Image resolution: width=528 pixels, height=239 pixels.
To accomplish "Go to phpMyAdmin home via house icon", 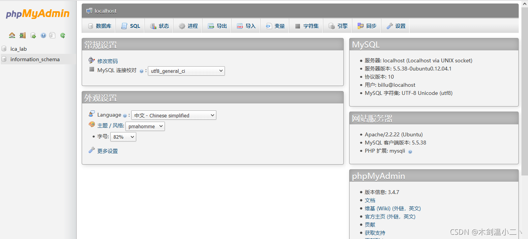I will (x=12, y=35).
